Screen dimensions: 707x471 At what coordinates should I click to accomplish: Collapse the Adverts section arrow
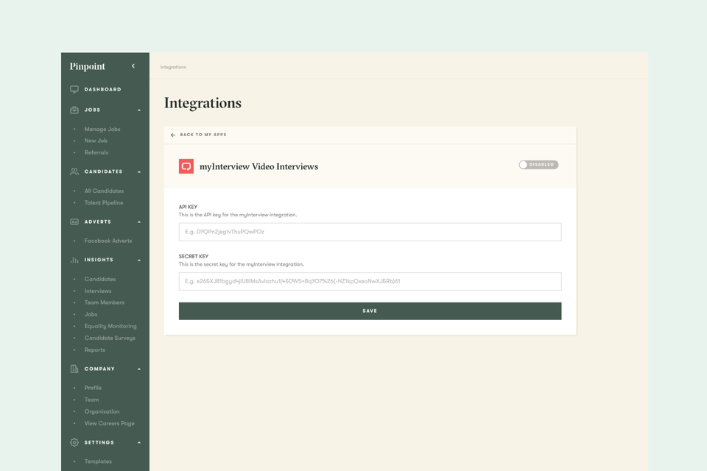[139, 222]
